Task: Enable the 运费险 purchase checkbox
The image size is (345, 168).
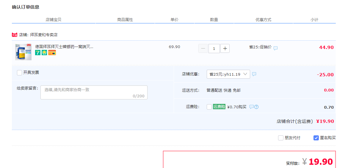Action: (209, 107)
